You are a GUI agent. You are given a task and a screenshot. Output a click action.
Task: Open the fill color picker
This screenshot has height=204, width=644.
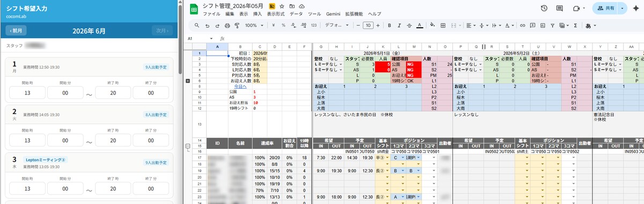click(432, 25)
